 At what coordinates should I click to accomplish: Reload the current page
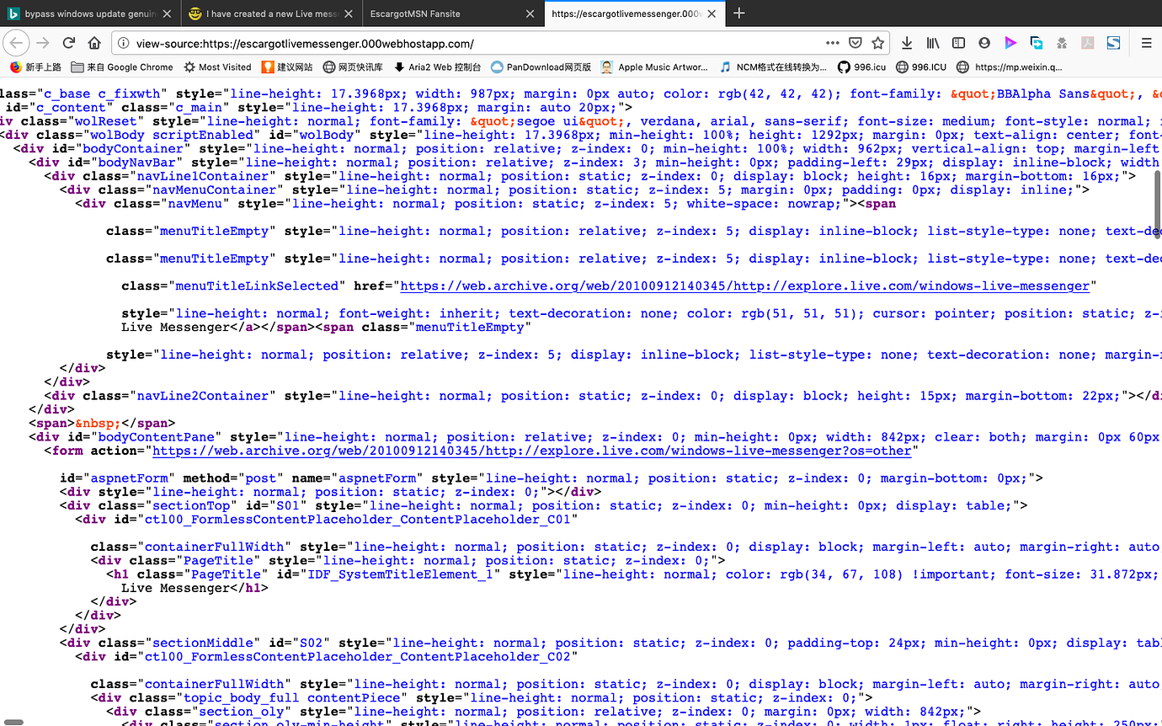(69, 43)
